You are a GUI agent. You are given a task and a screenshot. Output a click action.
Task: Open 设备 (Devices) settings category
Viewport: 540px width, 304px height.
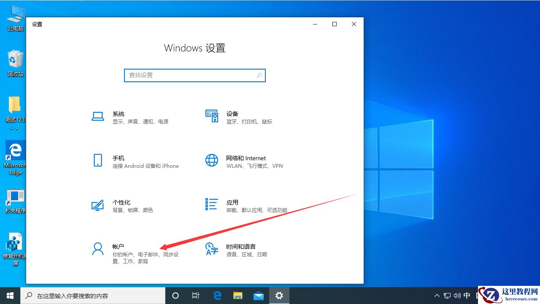232,117
